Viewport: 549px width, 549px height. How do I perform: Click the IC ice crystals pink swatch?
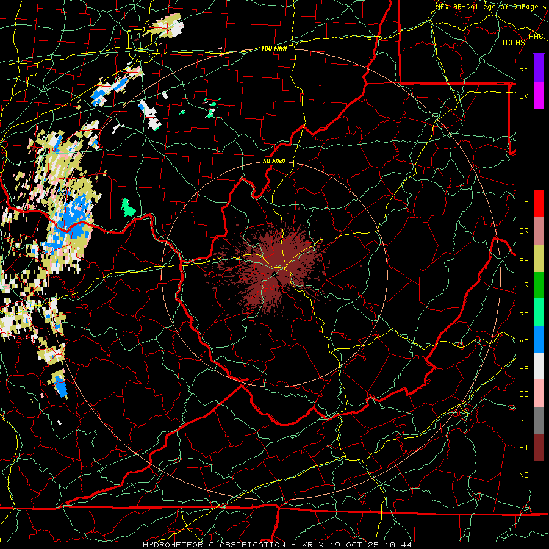[x=539, y=393]
